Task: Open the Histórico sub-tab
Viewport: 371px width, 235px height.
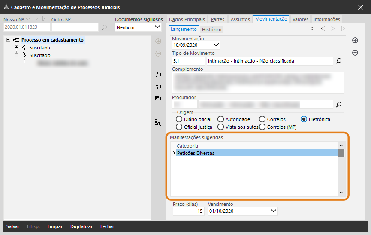Action: 211,30
